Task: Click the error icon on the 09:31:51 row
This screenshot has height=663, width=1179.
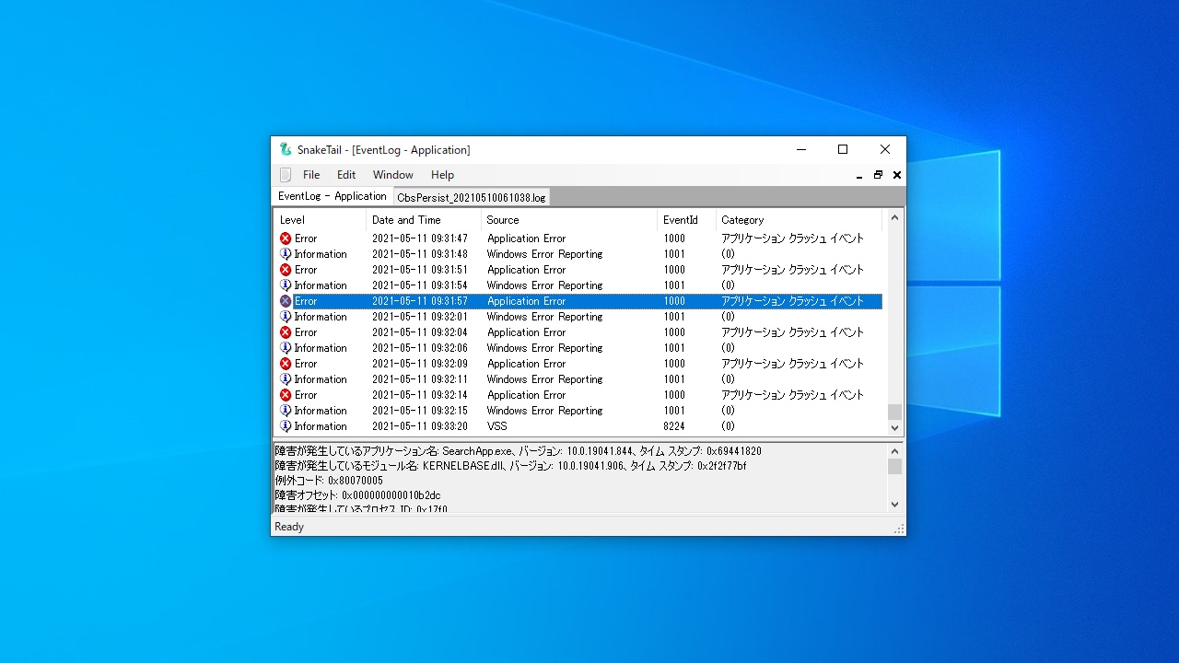Action: (x=286, y=270)
